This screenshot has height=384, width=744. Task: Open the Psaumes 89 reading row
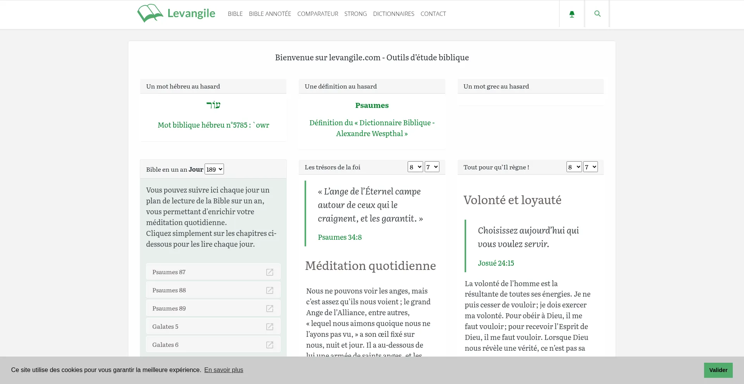(213, 308)
